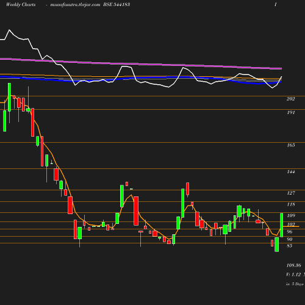Click the 90 price level label
Screen dimensions: 305x305
coord(289,239)
